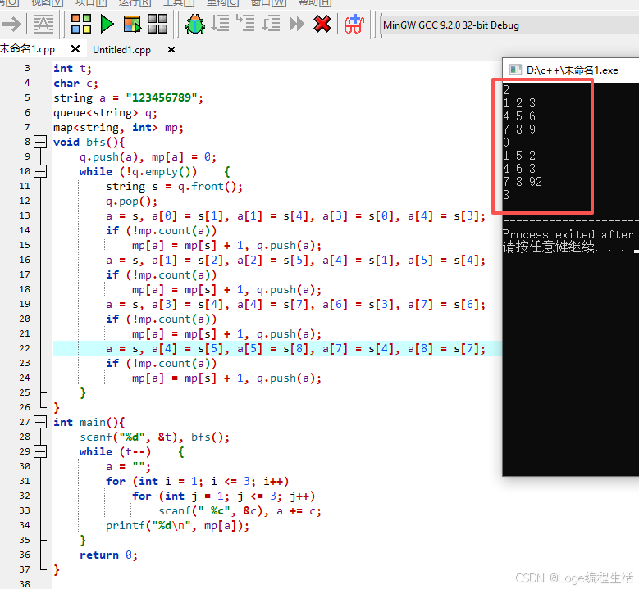639x589 pixels.
Task: Open the MinGW GCC 9.2.0 compiler set dropdown
Action: click(x=509, y=25)
